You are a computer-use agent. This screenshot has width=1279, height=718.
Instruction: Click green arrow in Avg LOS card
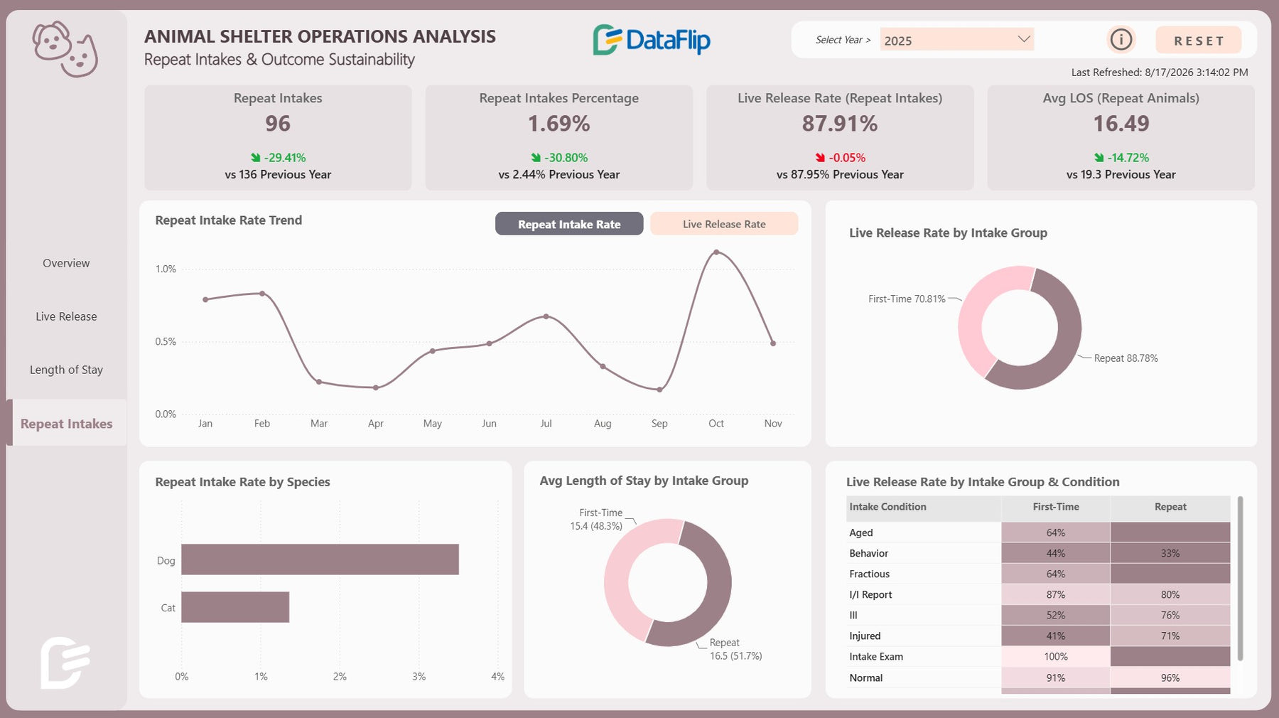1099,157
